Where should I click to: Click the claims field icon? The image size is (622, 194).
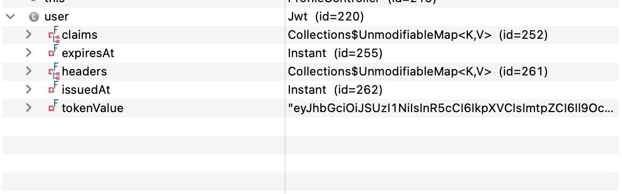coord(54,34)
